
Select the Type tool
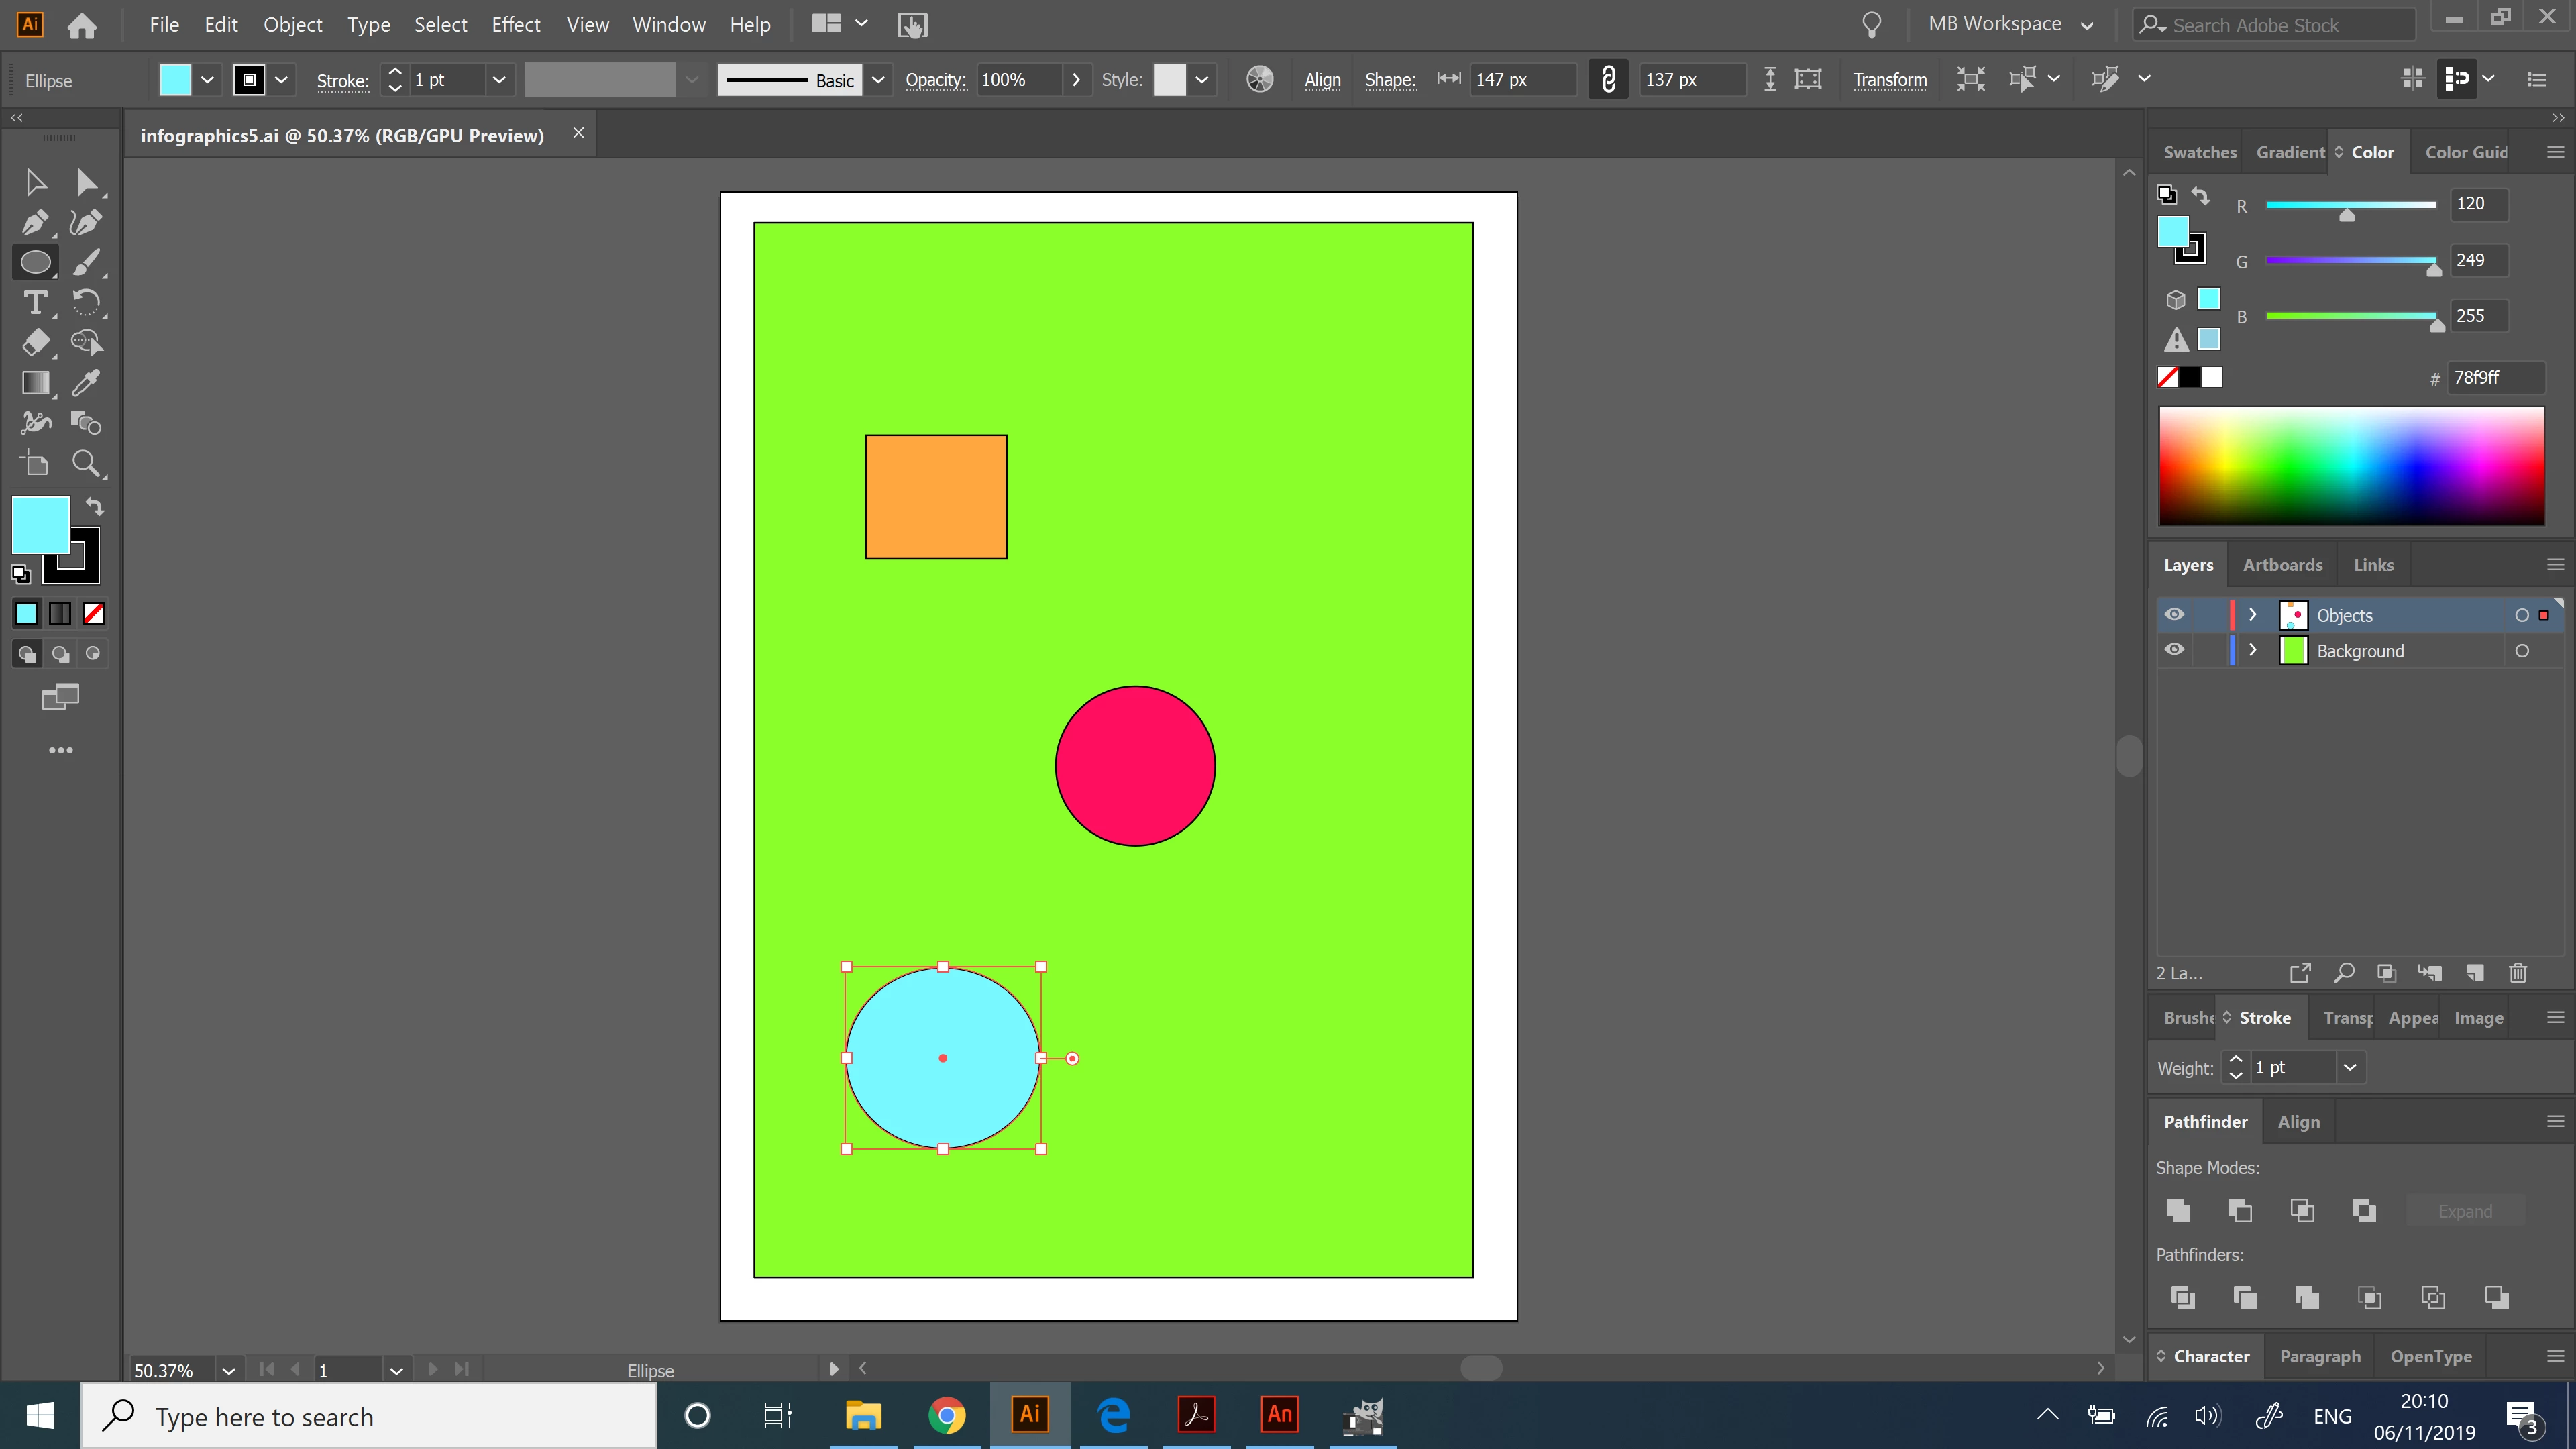[35, 302]
